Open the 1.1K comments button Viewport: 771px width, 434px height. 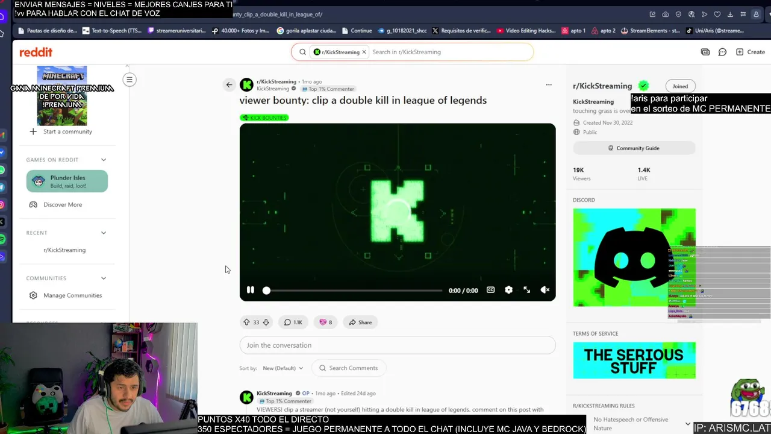click(x=293, y=322)
